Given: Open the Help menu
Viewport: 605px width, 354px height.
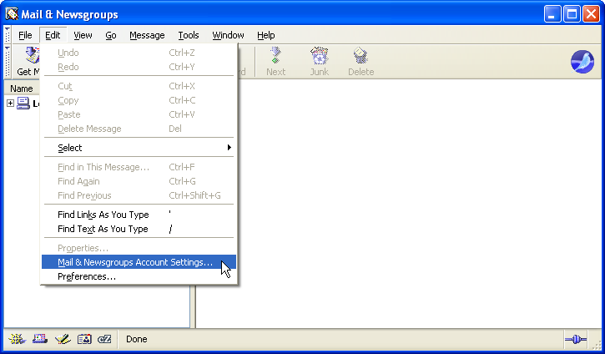Looking at the screenshot, I should [266, 35].
